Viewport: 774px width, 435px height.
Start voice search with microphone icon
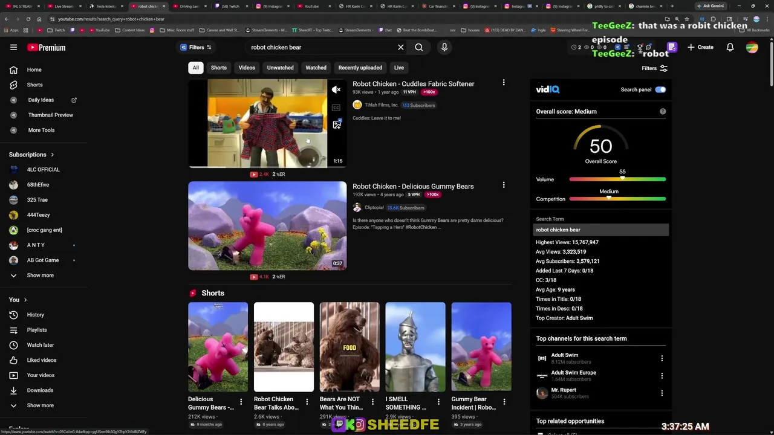(x=444, y=47)
